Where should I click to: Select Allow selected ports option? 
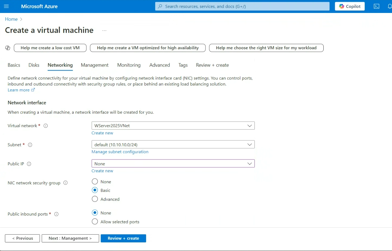(95, 222)
